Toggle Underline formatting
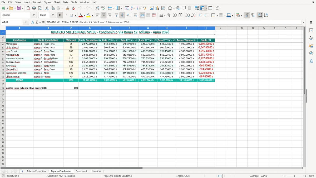This screenshot has height=178, width=316. point(71,15)
